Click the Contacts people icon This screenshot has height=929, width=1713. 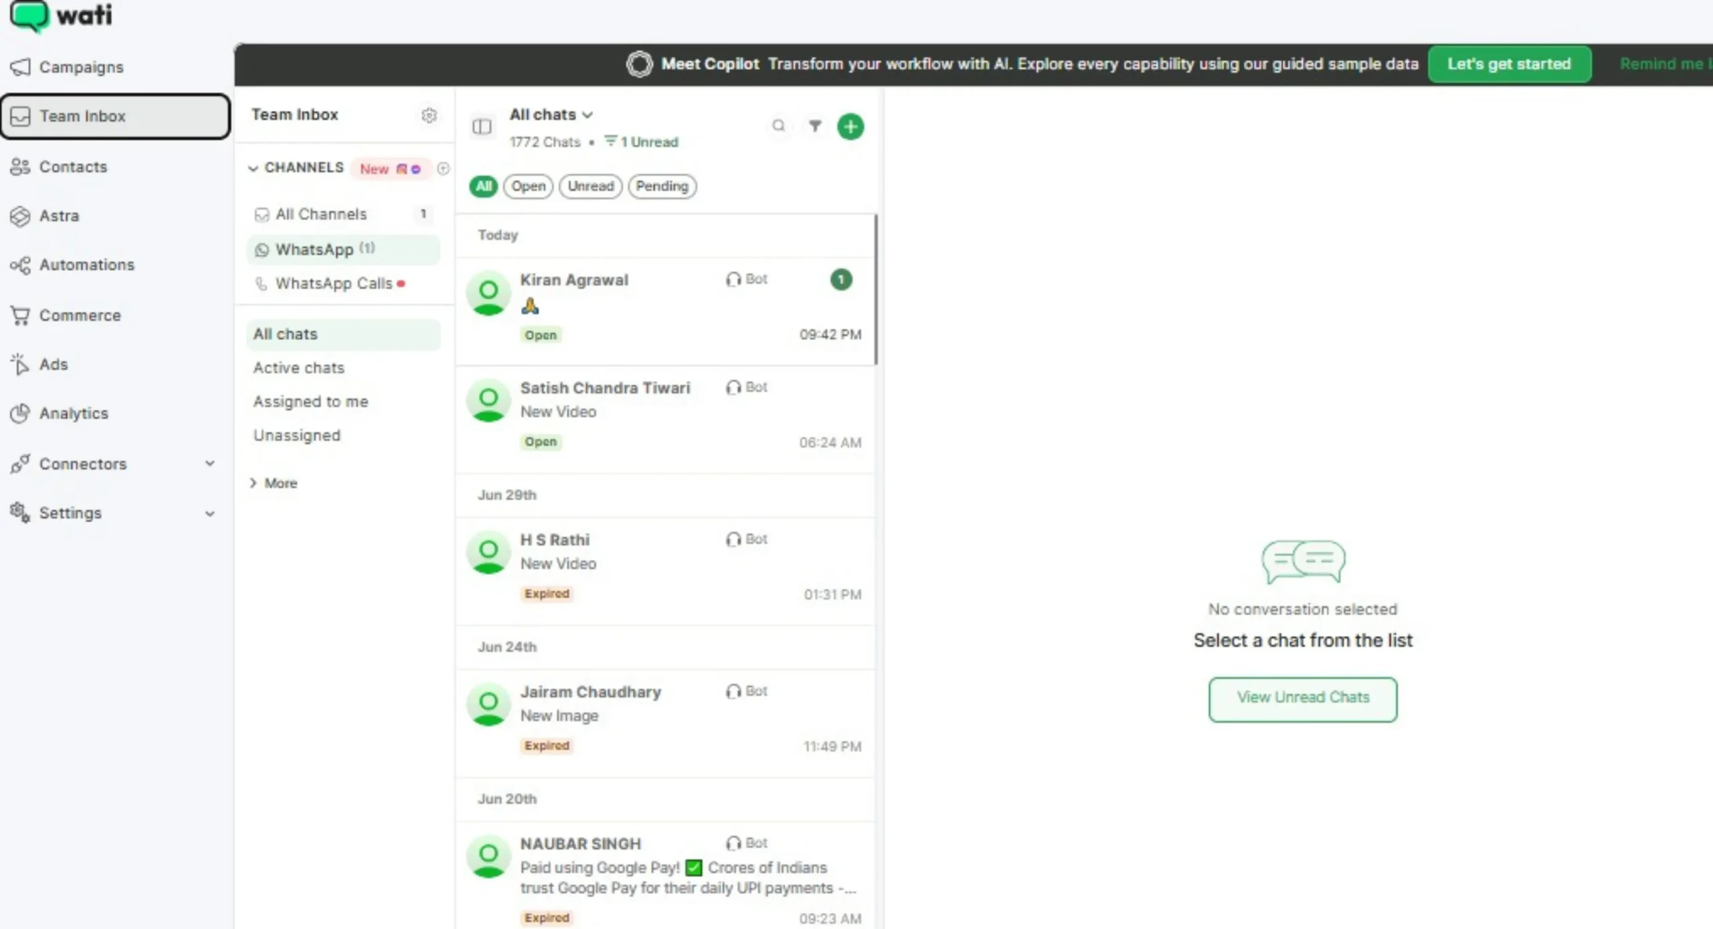coord(20,167)
